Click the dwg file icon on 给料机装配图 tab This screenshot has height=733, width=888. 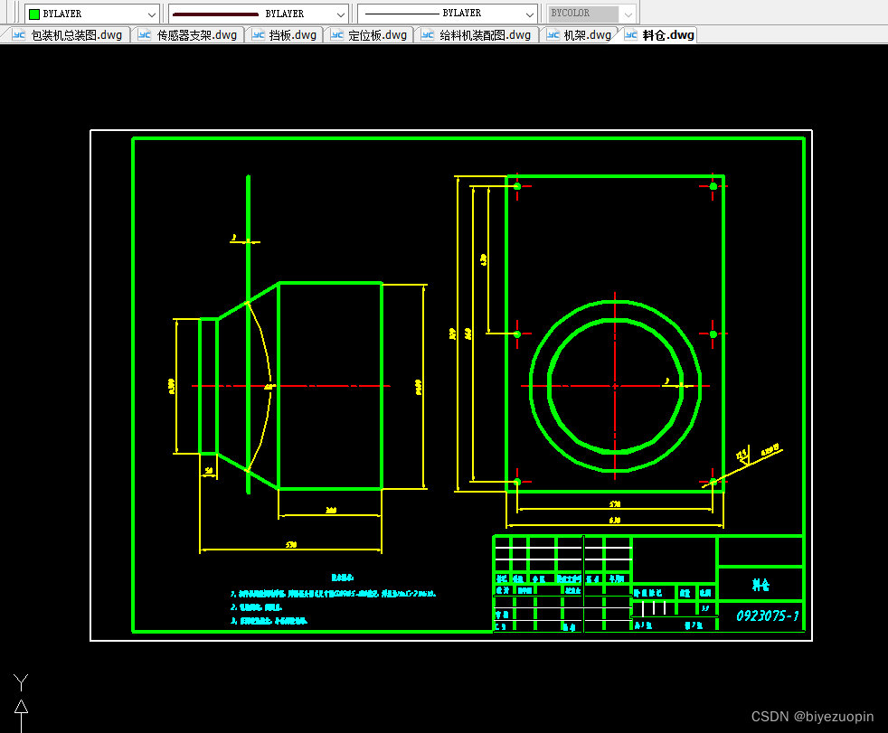click(x=428, y=35)
